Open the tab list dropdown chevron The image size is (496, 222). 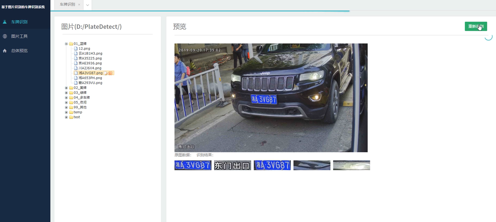click(87, 5)
